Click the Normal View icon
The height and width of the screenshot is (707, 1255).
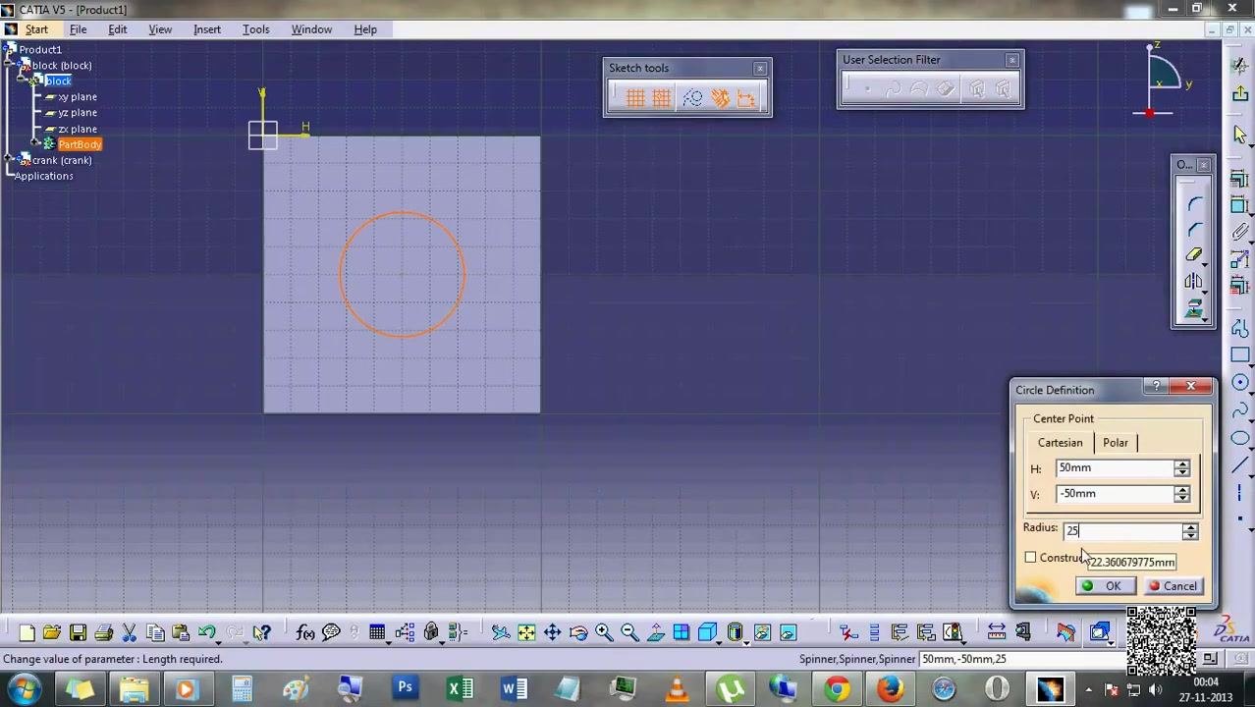[655, 632]
